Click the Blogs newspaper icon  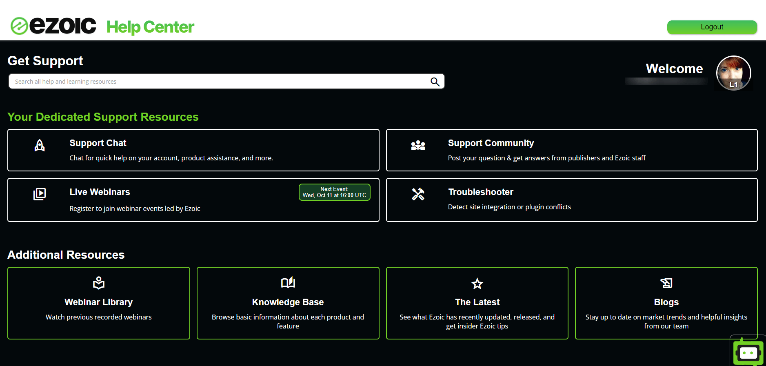click(666, 283)
